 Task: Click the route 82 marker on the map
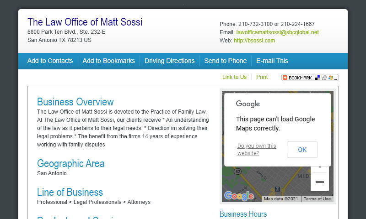point(237,172)
